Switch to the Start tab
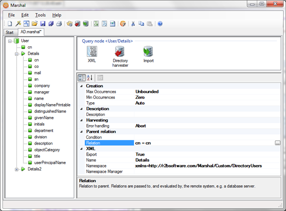This screenshot has width=286, height=211. [x=10, y=32]
